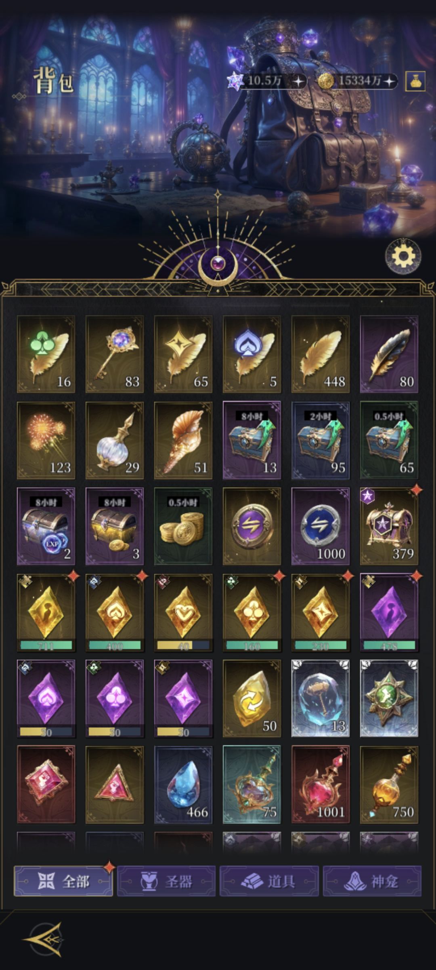436x970 pixels.
Task: Tap the golden arrow back button
Action: coord(43,939)
